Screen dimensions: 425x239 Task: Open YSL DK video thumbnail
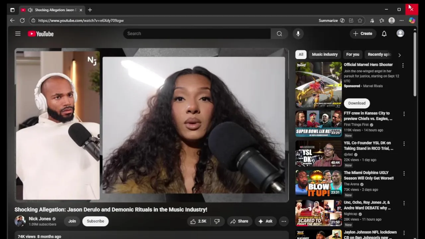tap(318, 154)
